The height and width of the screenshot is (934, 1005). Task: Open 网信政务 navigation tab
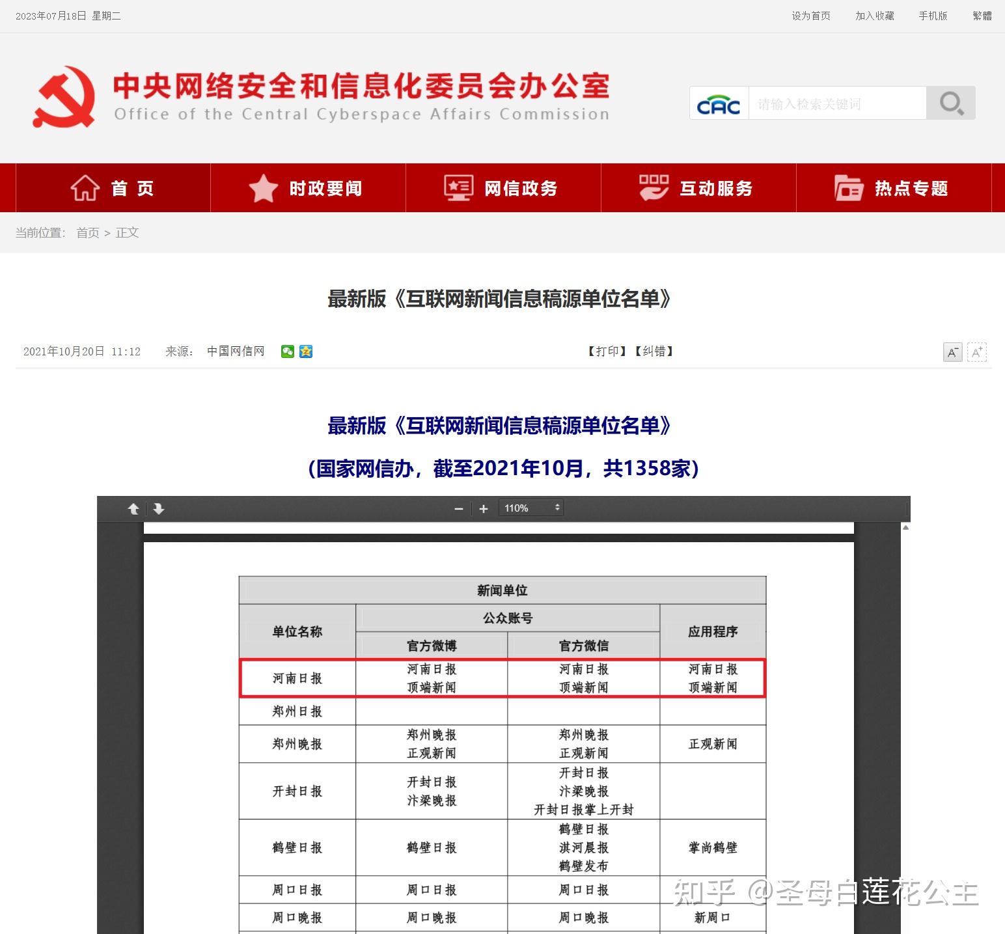coord(503,188)
